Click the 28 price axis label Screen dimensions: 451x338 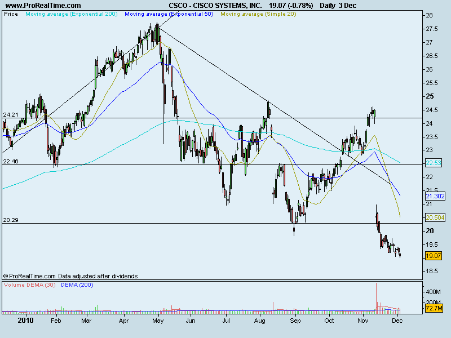coord(429,16)
